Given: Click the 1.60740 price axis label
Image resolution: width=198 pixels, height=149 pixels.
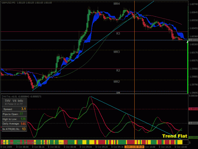Looking at the screenshot, I should 194,4.
